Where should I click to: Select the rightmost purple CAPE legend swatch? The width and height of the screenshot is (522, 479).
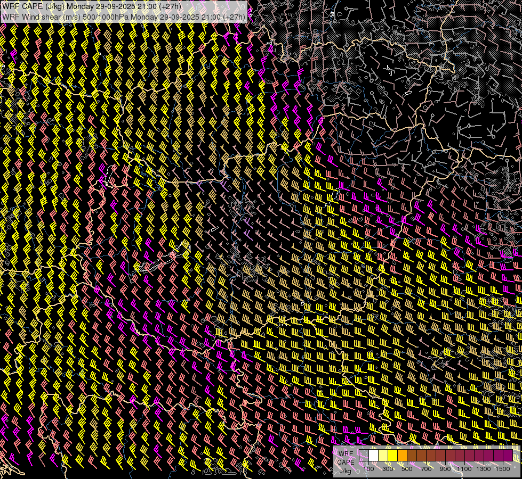tap(508, 456)
